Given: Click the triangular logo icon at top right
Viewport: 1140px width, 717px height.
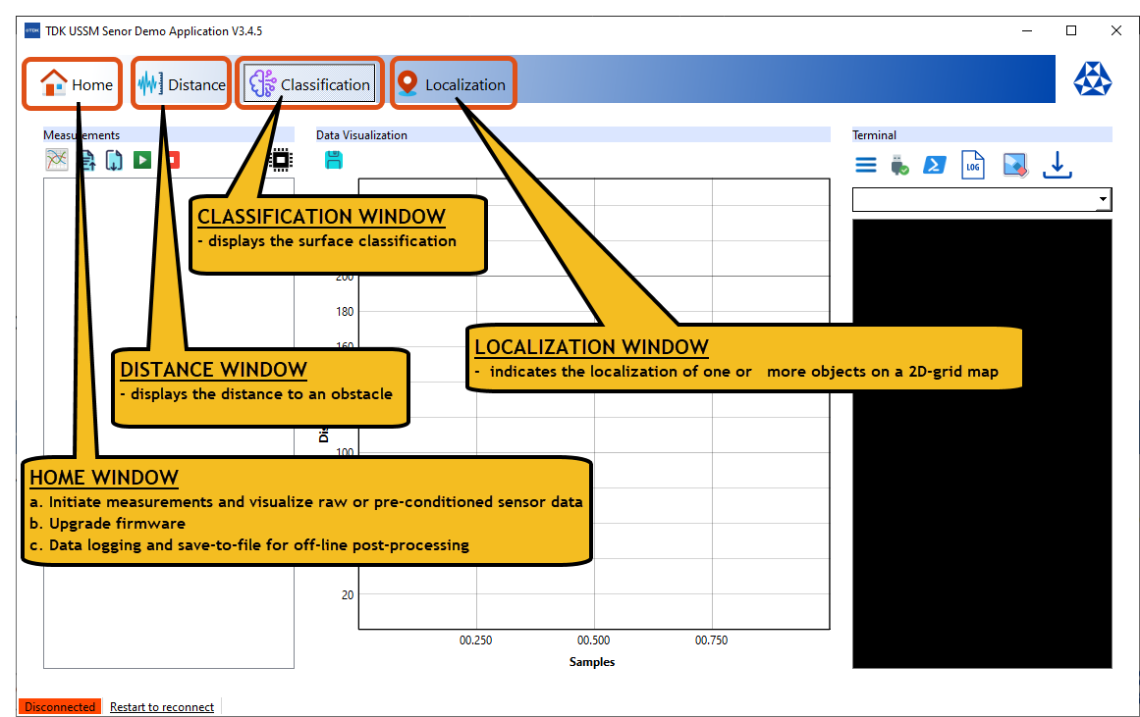Looking at the screenshot, I should point(1092,79).
